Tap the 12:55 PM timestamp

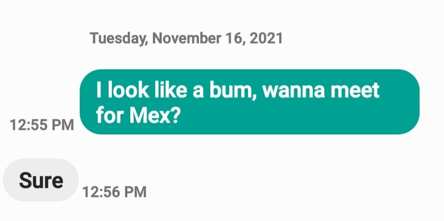(42, 125)
